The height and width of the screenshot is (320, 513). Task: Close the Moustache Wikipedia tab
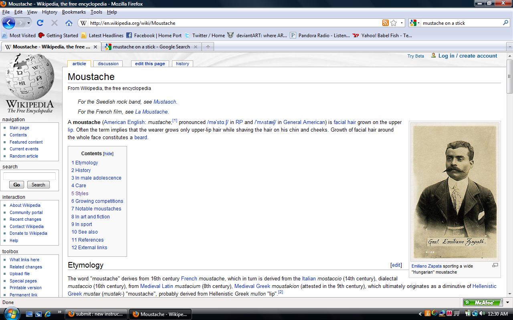tap(95, 47)
